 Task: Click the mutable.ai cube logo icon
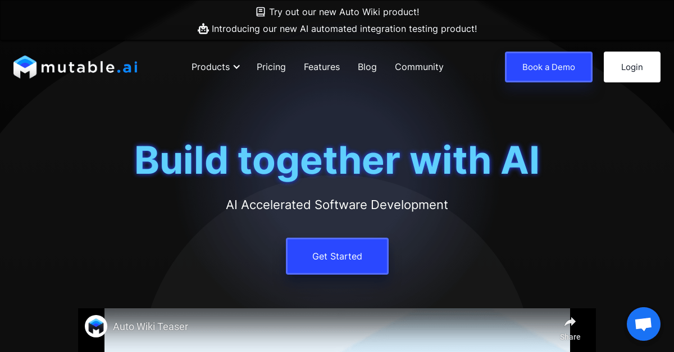pyautogui.click(x=25, y=67)
